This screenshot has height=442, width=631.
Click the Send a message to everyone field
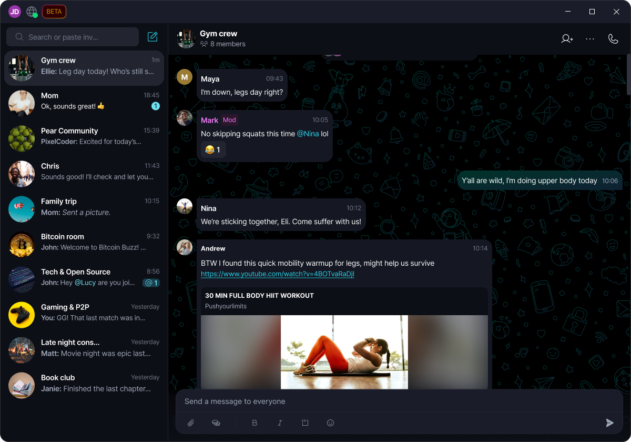tap(399, 401)
